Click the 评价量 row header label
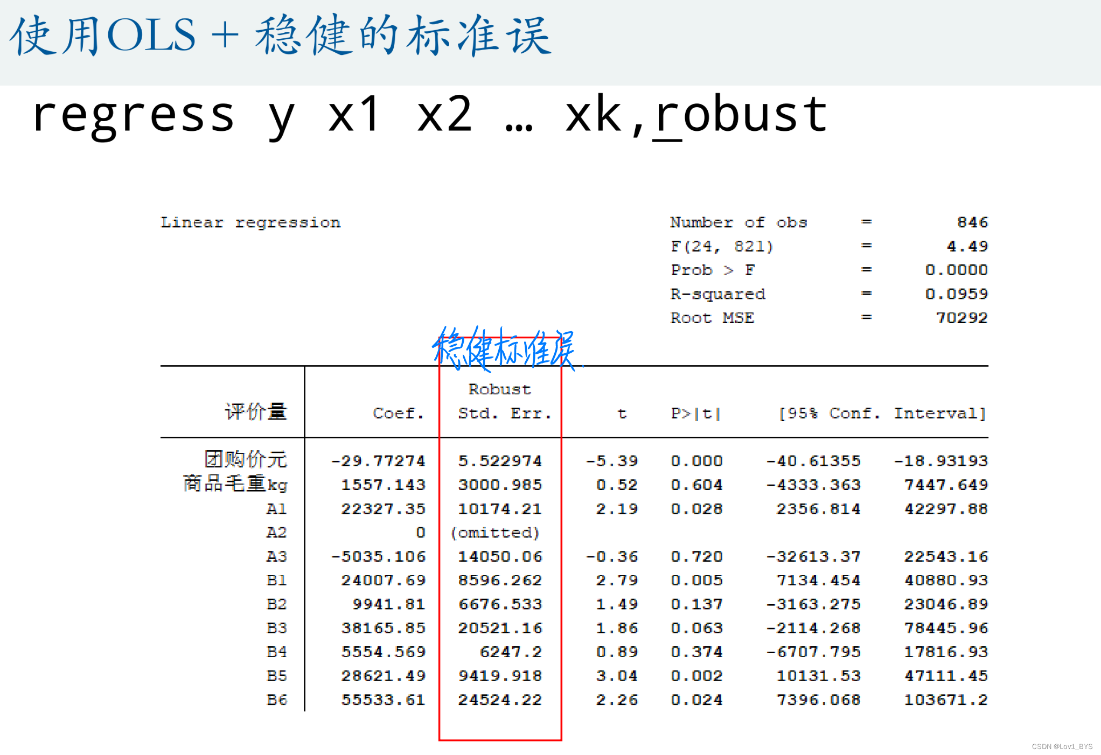The width and height of the screenshot is (1101, 755). click(256, 412)
